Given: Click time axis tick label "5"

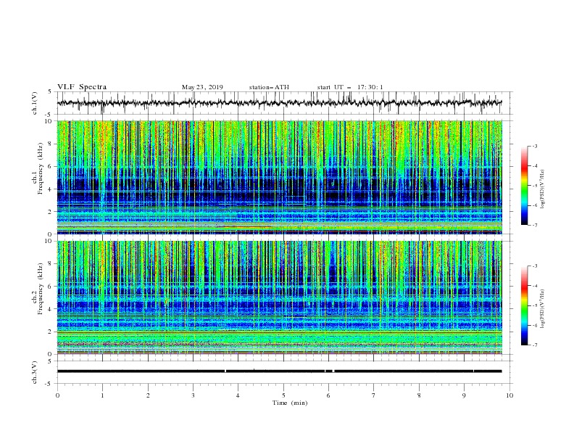Looking at the screenshot, I should tap(283, 395).
